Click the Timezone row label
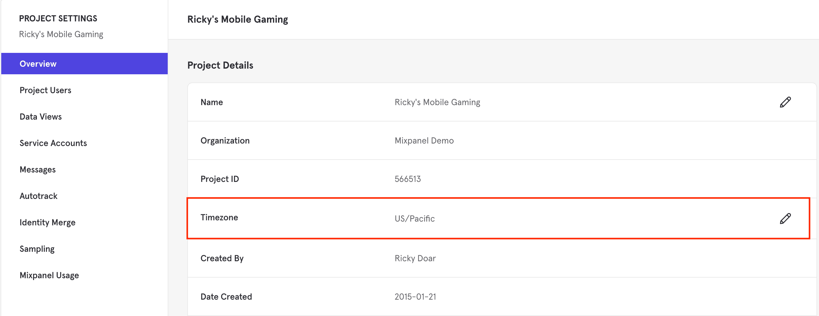 219,217
